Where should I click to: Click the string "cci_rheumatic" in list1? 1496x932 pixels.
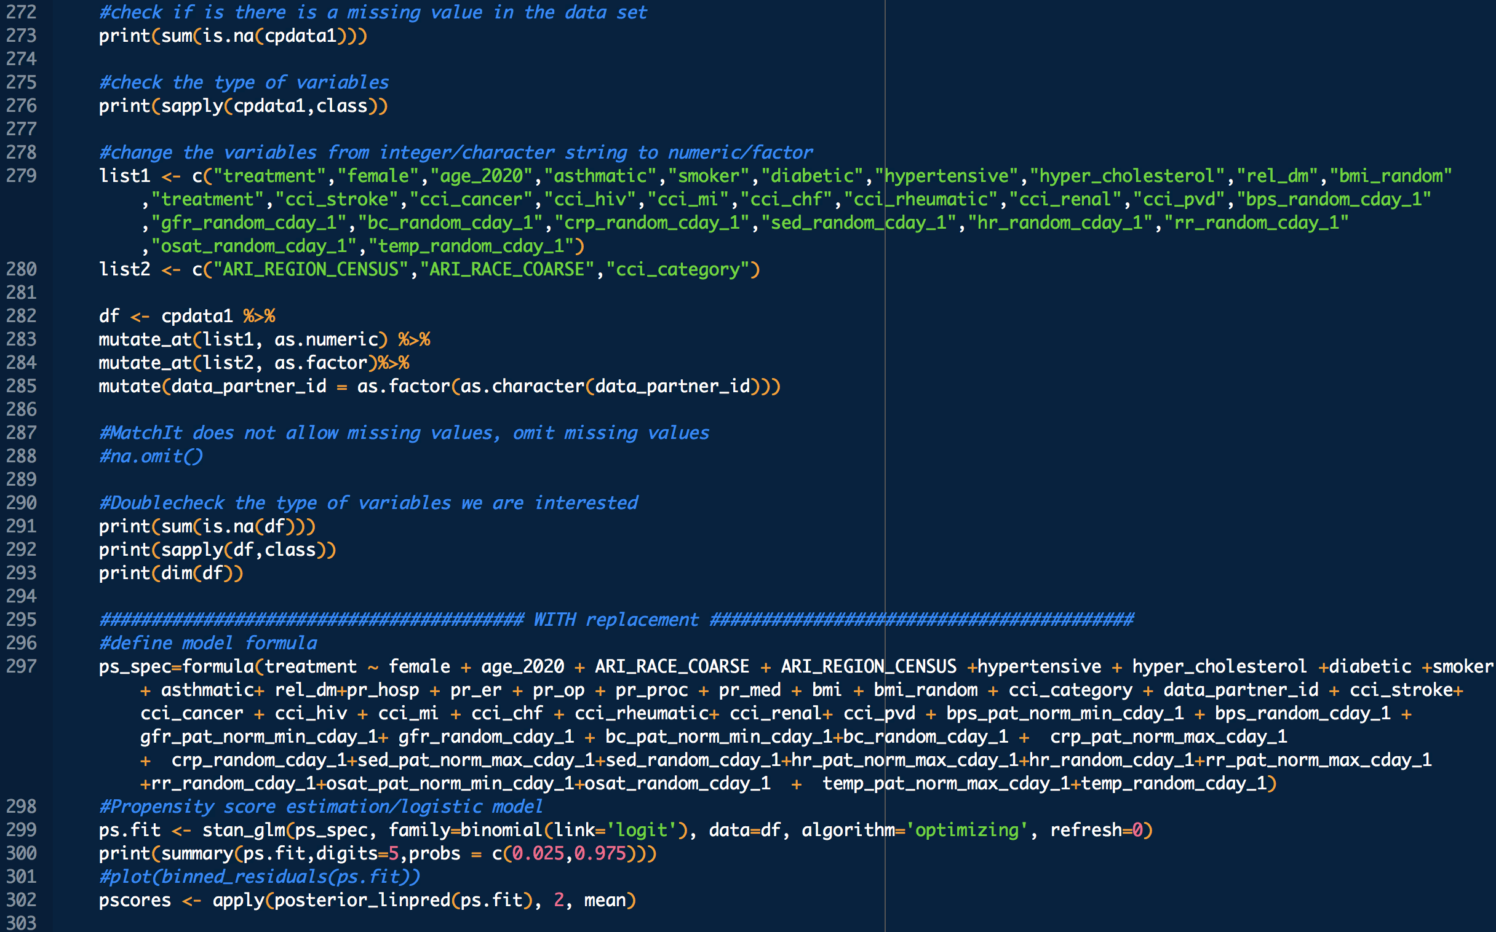(x=921, y=199)
